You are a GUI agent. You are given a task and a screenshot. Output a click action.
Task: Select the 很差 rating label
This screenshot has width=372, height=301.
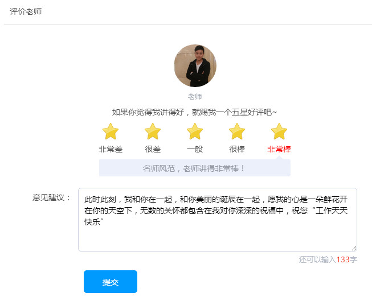point(153,149)
